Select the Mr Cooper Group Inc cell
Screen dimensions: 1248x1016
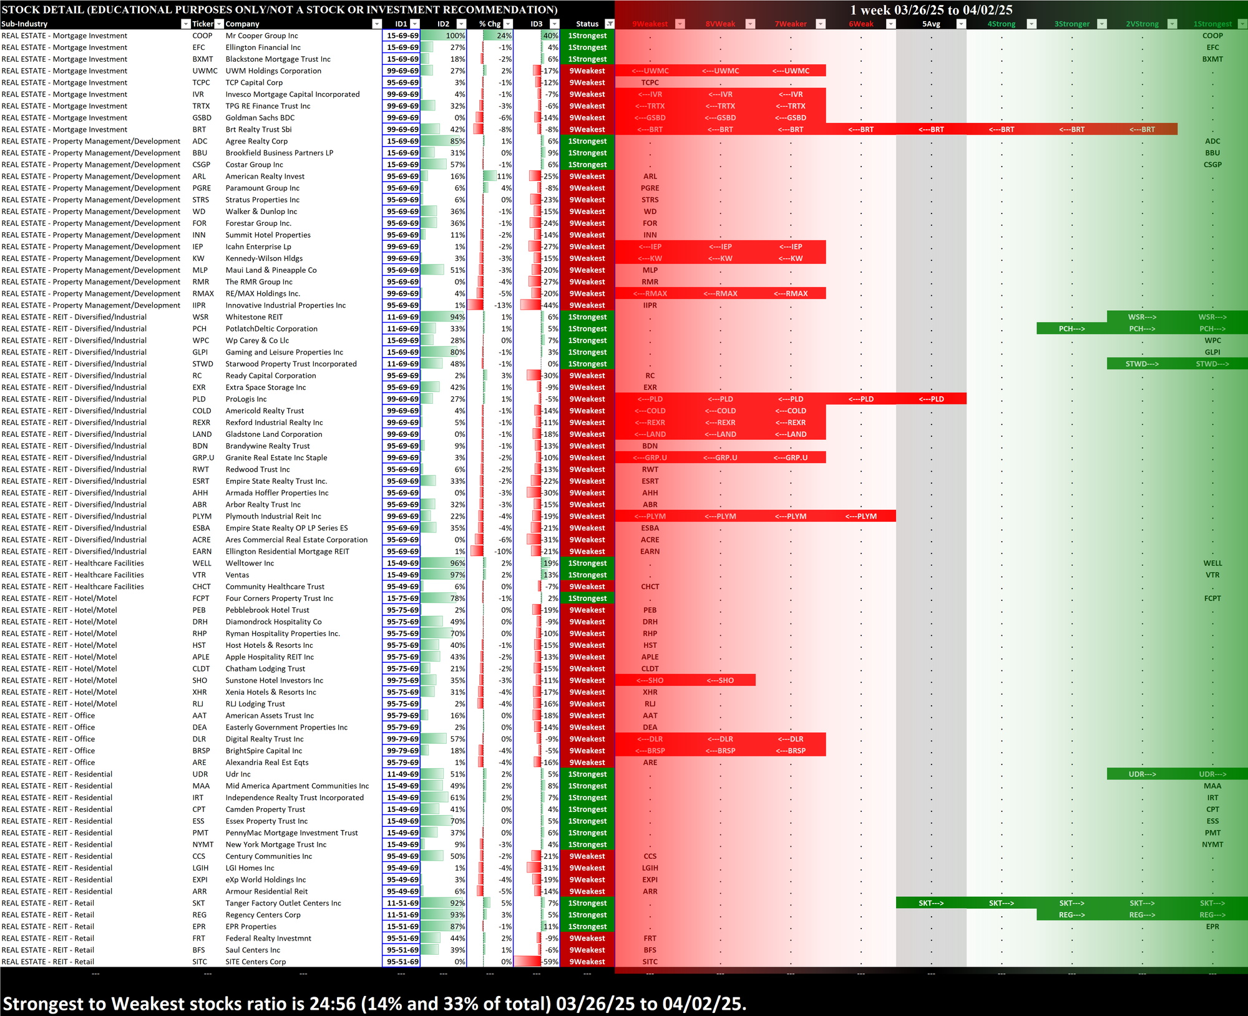(x=262, y=36)
